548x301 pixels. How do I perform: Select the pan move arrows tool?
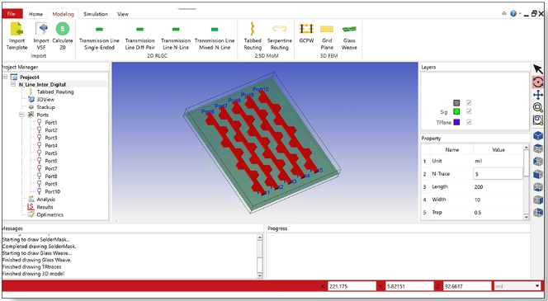[x=538, y=95]
